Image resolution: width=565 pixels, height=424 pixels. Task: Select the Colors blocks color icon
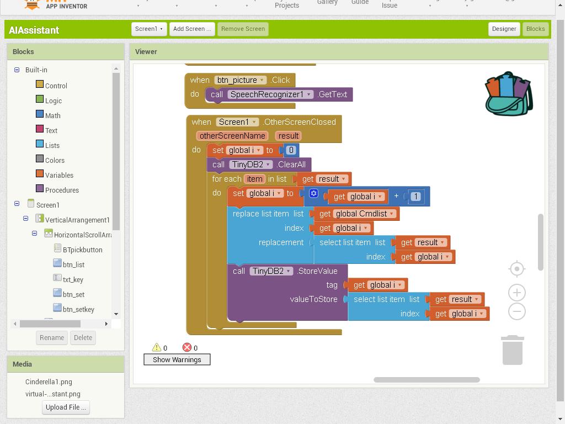pyautogui.click(x=40, y=158)
